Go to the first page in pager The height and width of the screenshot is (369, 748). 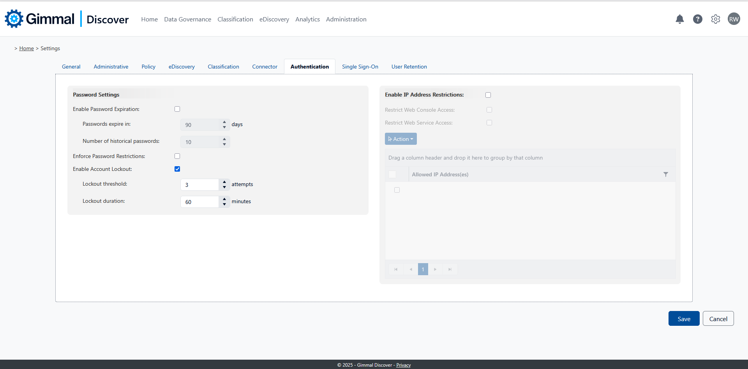coord(396,269)
